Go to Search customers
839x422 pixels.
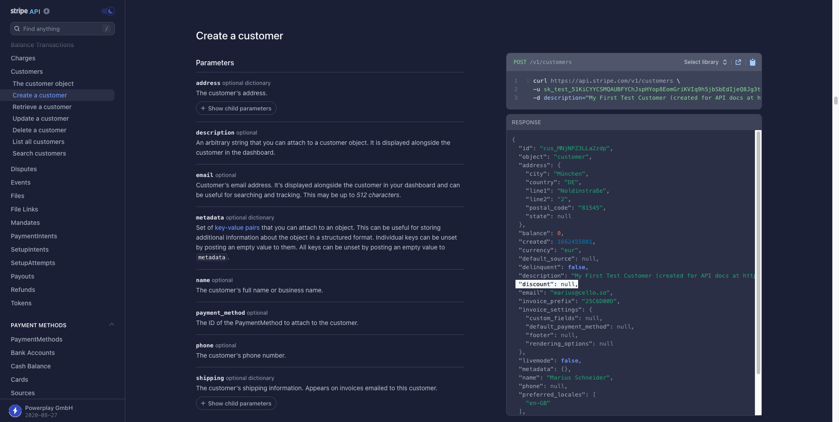tap(39, 153)
